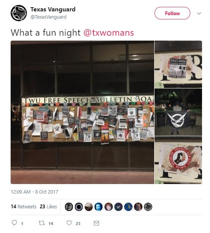
Task: View the 23 Likes list
Action: pyautogui.click(x=48, y=206)
